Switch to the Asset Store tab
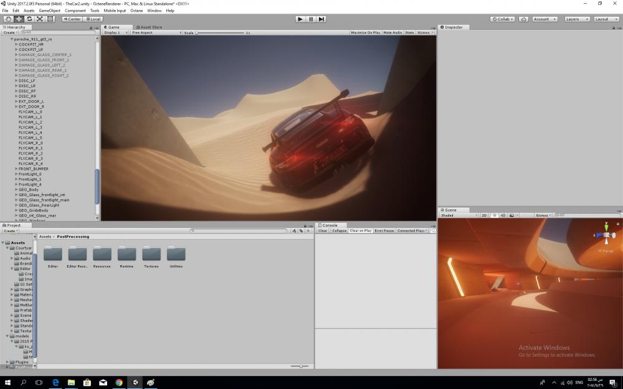The width and height of the screenshot is (623, 389). 150,27
